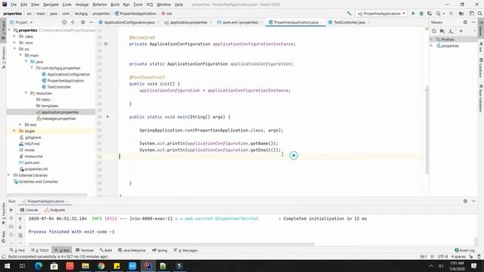Run with coverage icon in main toolbar
Viewport: 484px width, 272px height.
point(430,14)
